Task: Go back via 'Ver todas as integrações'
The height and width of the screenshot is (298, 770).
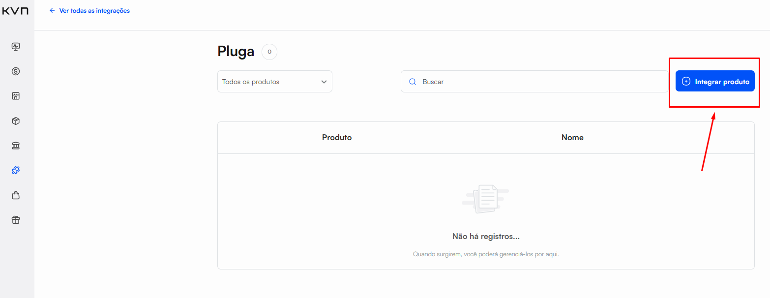Action: click(94, 10)
